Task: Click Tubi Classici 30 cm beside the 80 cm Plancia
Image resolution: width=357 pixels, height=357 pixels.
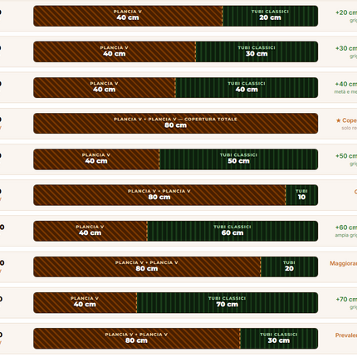Action: (x=279, y=339)
